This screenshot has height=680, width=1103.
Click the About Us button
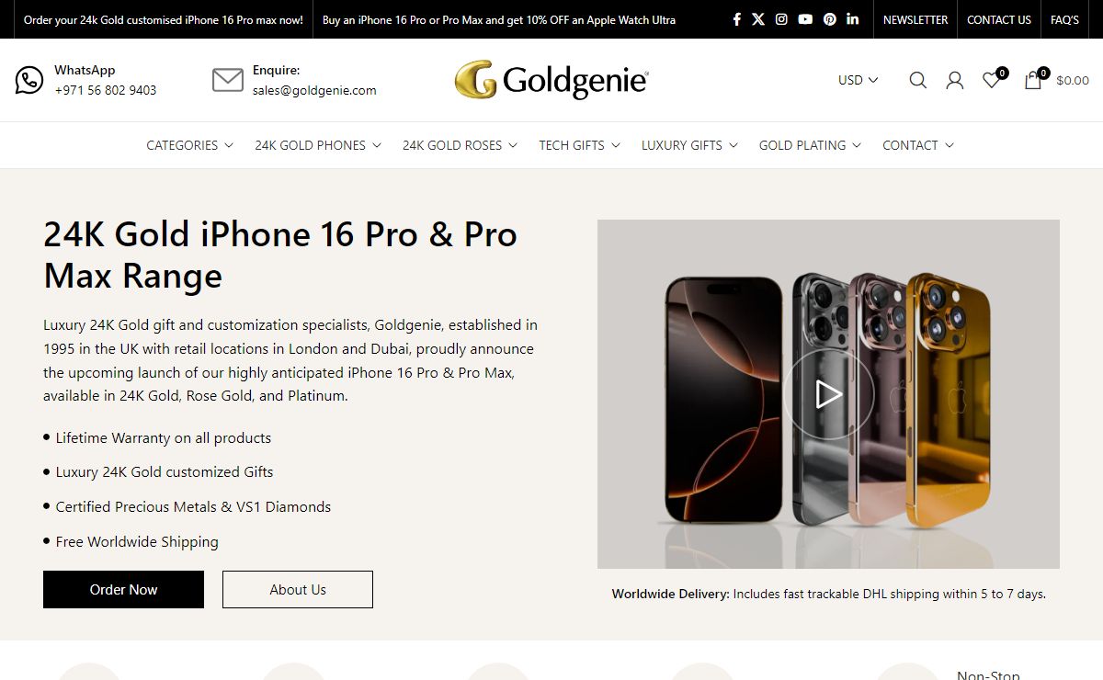(298, 589)
